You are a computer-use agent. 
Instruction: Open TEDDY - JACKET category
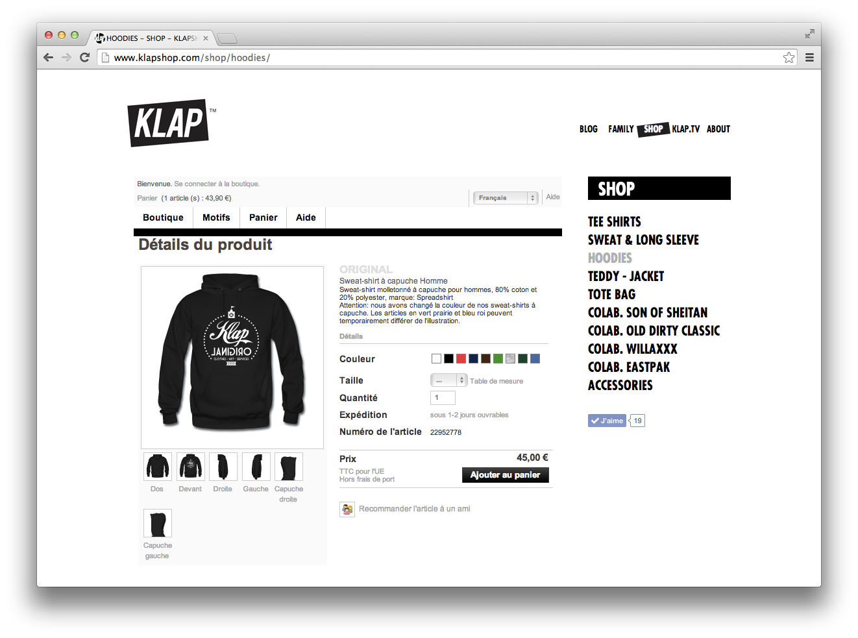(x=626, y=276)
